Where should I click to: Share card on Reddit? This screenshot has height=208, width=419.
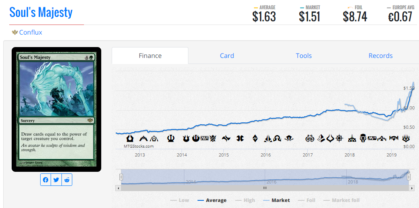(67, 180)
